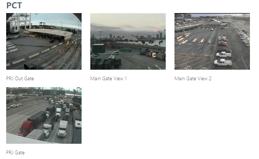The image size is (259, 159).
Task: Click the red parked cars in Main Gate View 2
Action: [222, 42]
